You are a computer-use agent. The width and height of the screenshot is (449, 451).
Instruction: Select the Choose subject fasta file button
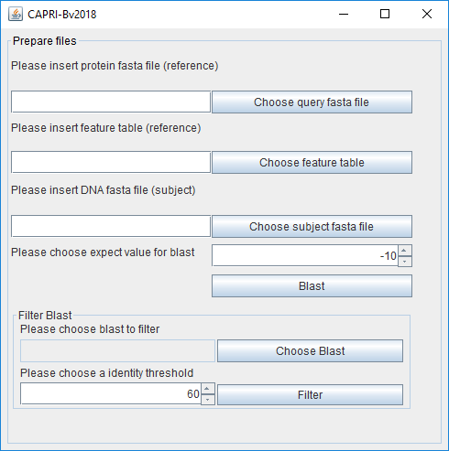tap(312, 227)
